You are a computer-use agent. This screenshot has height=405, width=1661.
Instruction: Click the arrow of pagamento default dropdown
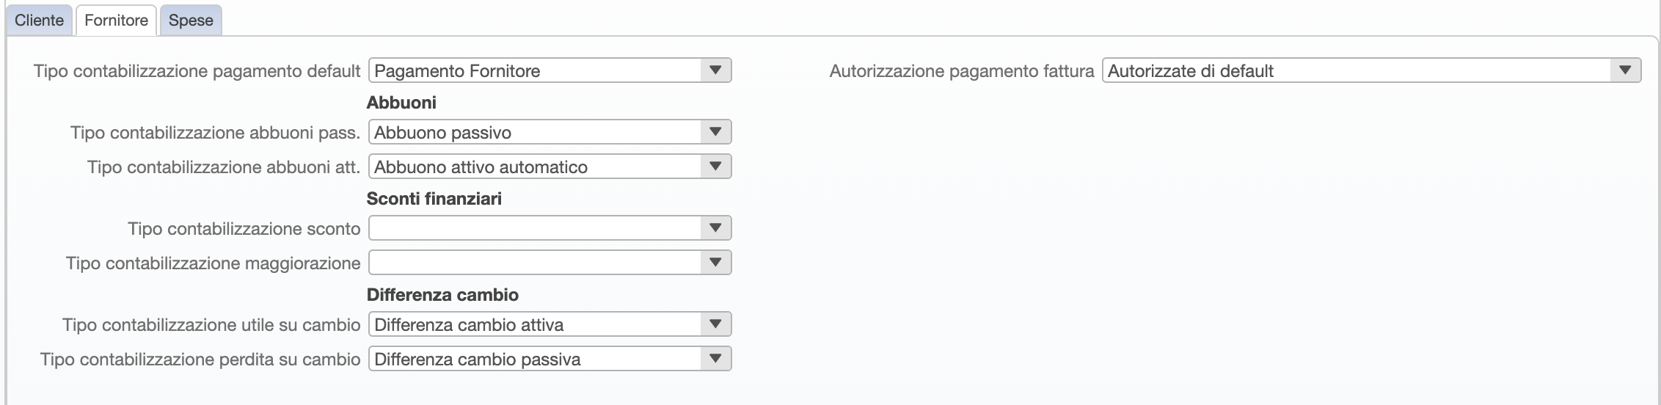tap(715, 70)
